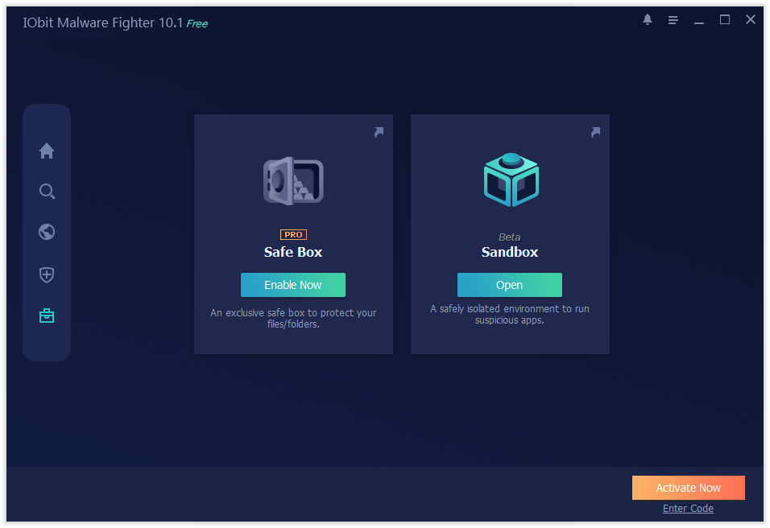Select the Security Guard shield icon
The width and height of the screenshot is (770, 528).
(47, 274)
